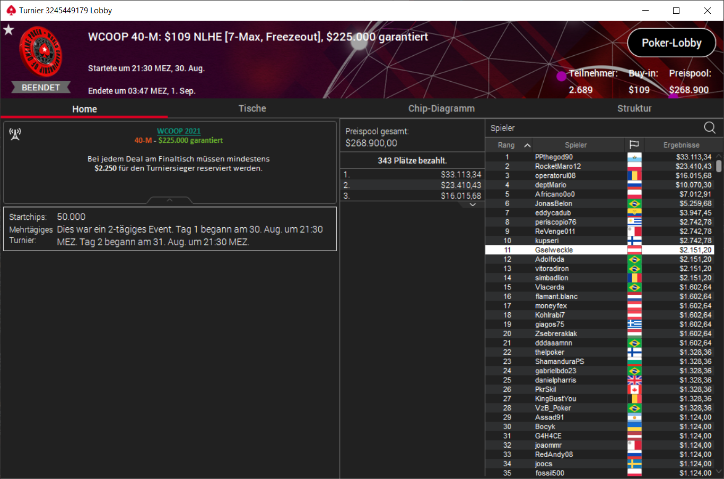Select the highlighted Gselweckle row

tap(599, 250)
